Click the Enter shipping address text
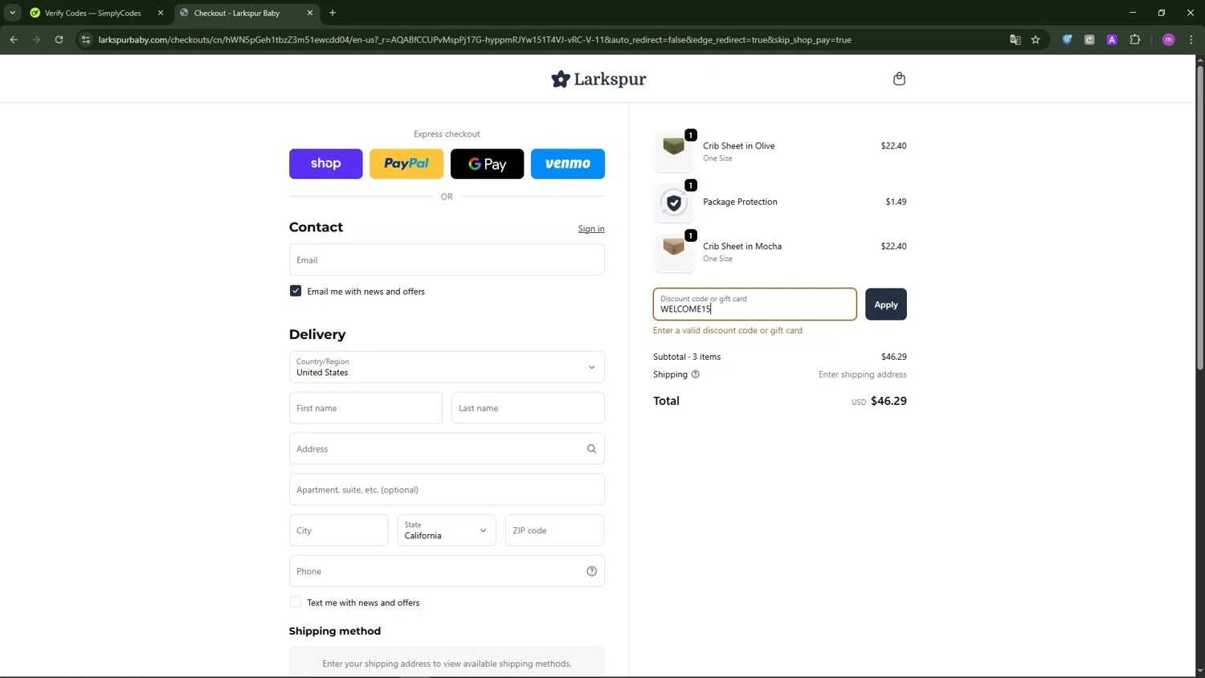The width and height of the screenshot is (1205, 678). coord(863,374)
